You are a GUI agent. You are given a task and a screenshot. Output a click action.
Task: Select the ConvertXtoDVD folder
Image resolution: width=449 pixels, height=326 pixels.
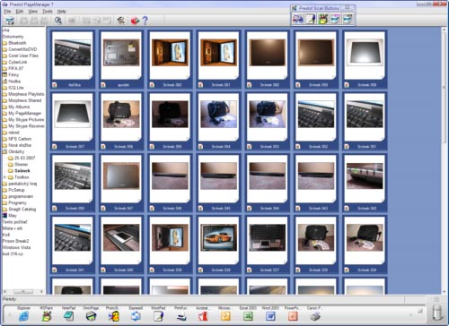22,49
